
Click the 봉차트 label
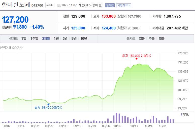[131, 39]
